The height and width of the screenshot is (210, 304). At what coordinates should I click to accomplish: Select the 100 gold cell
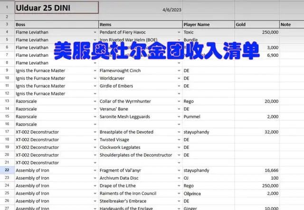(257, 178)
